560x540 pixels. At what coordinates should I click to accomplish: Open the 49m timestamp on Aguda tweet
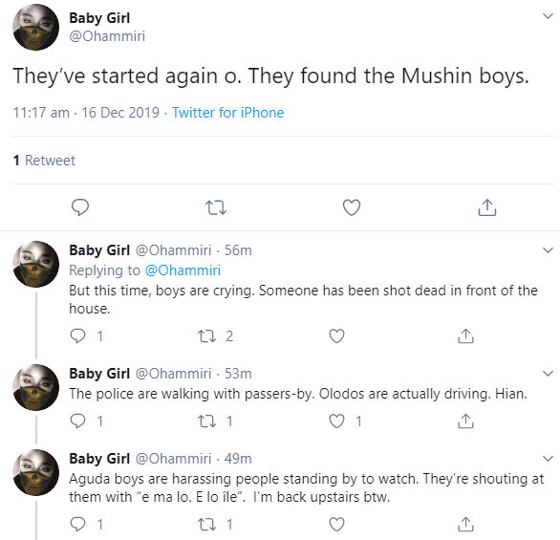tap(238, 459)
